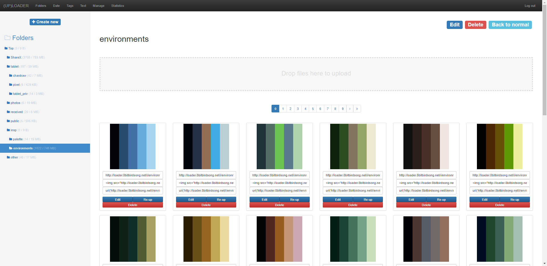Image resolution: width=547 pixels, height=266 pixels.
Task: Open the received folder in tree
Action: coord(17,112)
